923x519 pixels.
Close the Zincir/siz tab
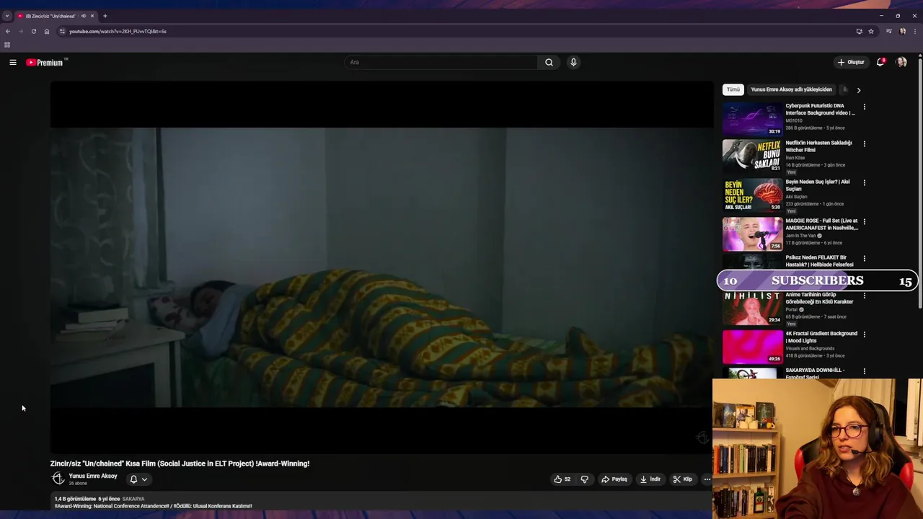pyautogui.click(x=92, y=16)
